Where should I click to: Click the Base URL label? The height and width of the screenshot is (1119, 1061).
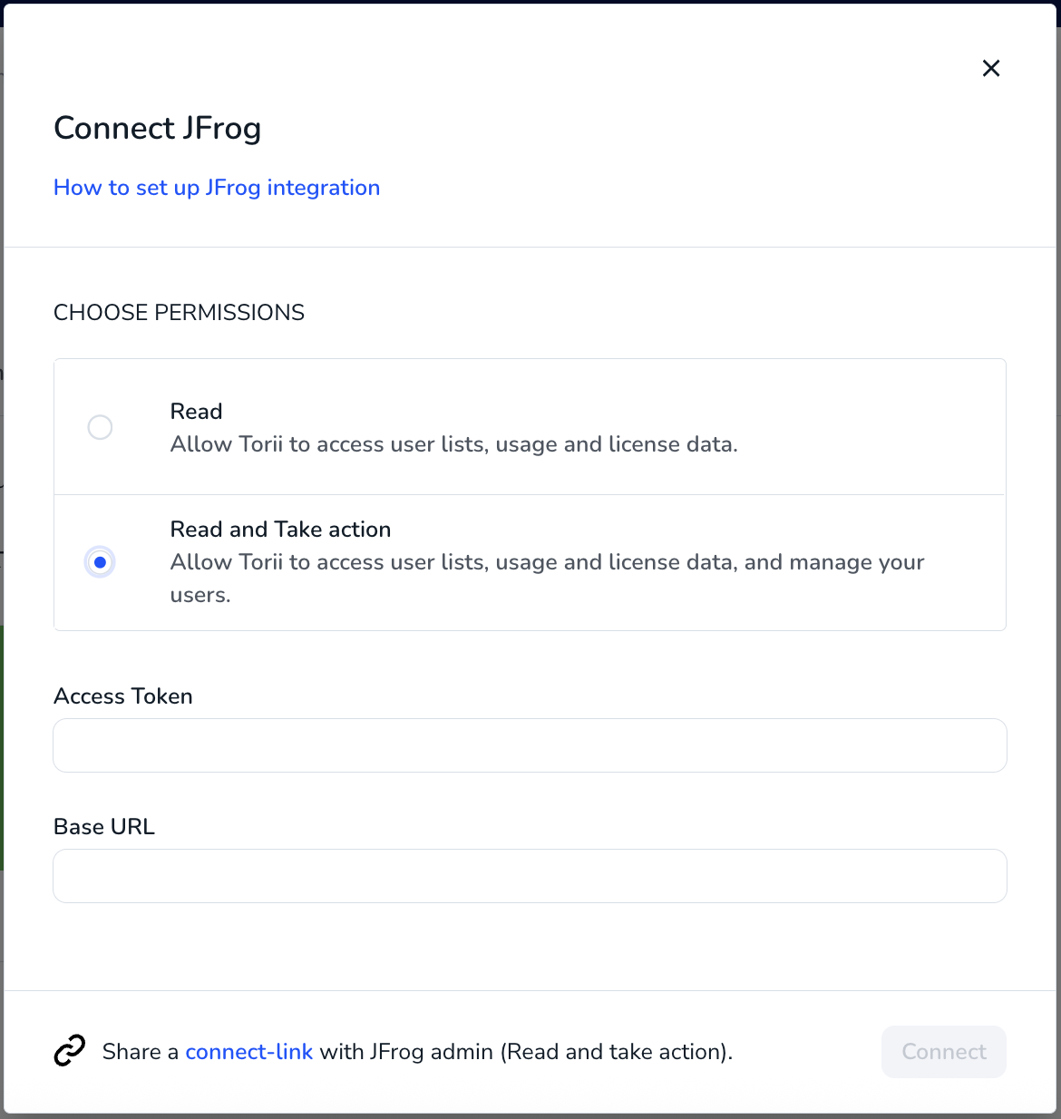(103, 826)
